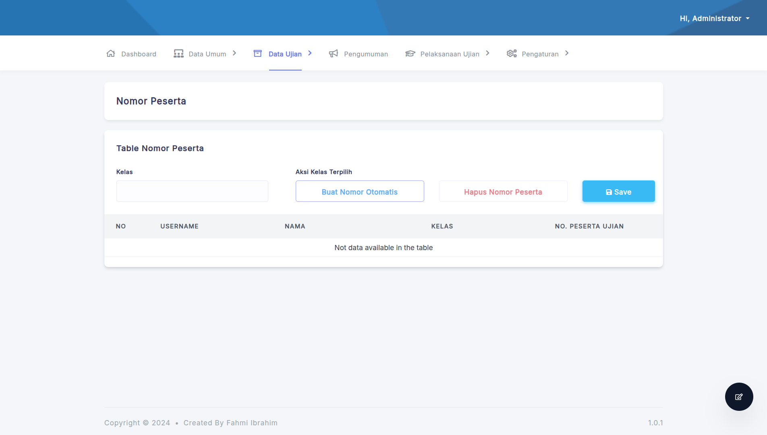Click the blue Save button
This screenshot has width=767, height=435.
coord(618,192)
